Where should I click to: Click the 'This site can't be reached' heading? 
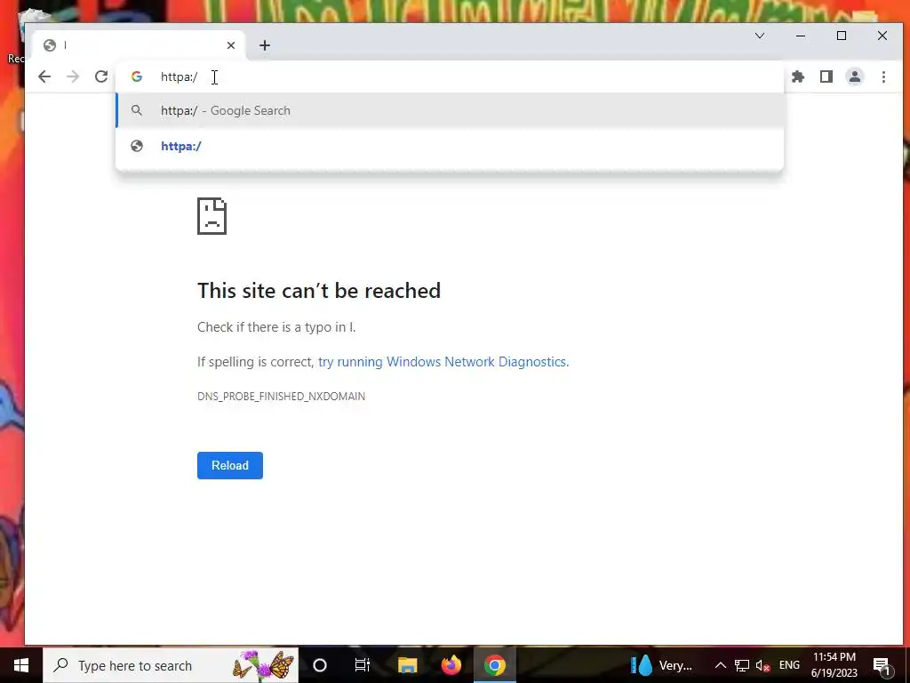pos(319,291)
